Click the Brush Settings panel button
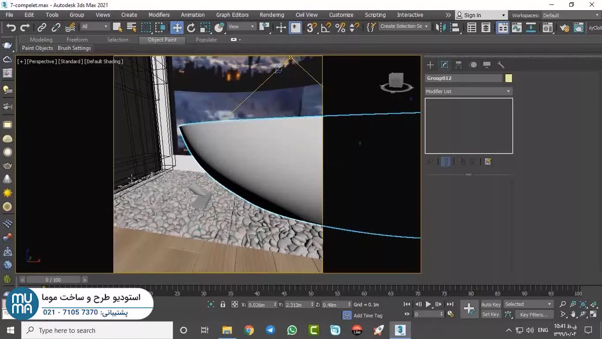The height and width of the screenshot is (339, 602). 74,48
